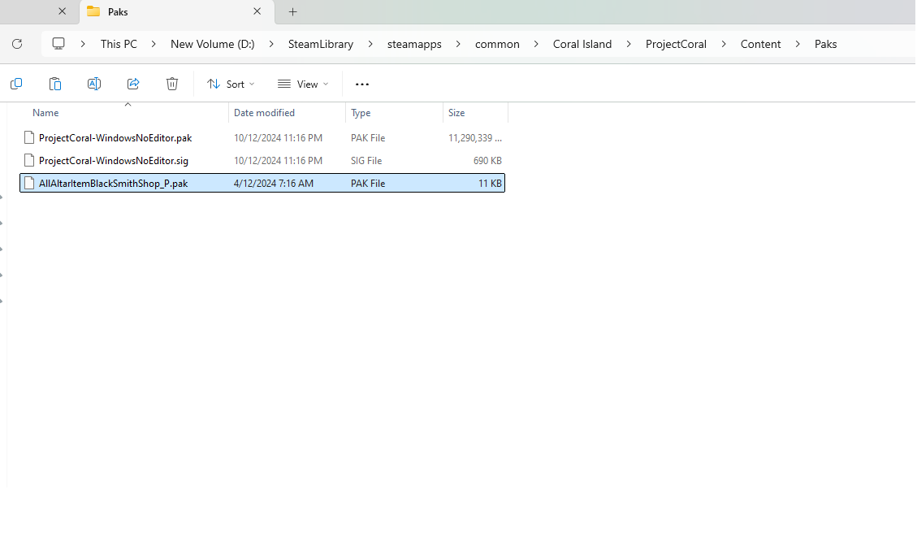Close the first tab on the left
This screenshot has width=917, height=533.
tap(63, 11)
